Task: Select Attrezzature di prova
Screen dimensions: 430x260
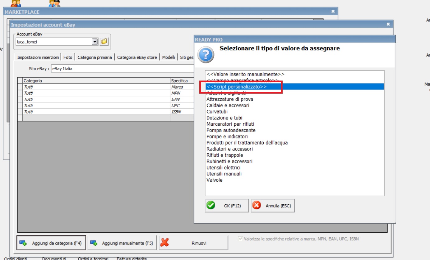Action: [294, 99]
